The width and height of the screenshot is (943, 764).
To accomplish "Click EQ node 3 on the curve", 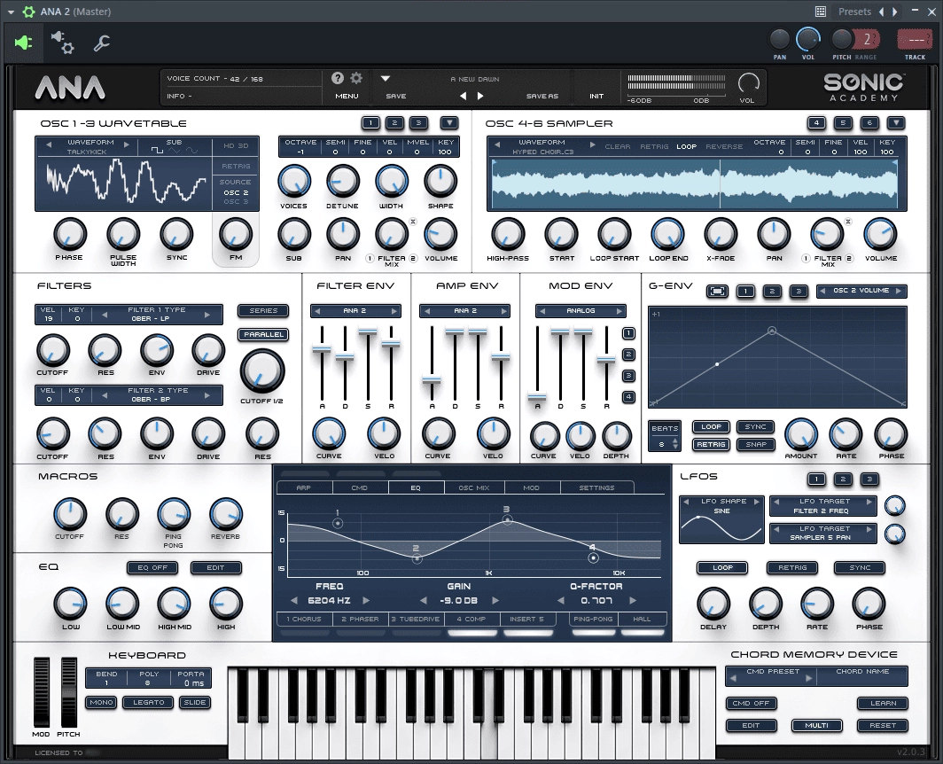I will (x=507, y=519).
